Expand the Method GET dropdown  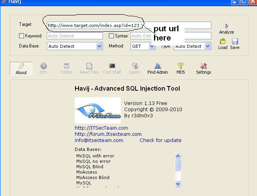pyautogui.click(x=152, y=46)
